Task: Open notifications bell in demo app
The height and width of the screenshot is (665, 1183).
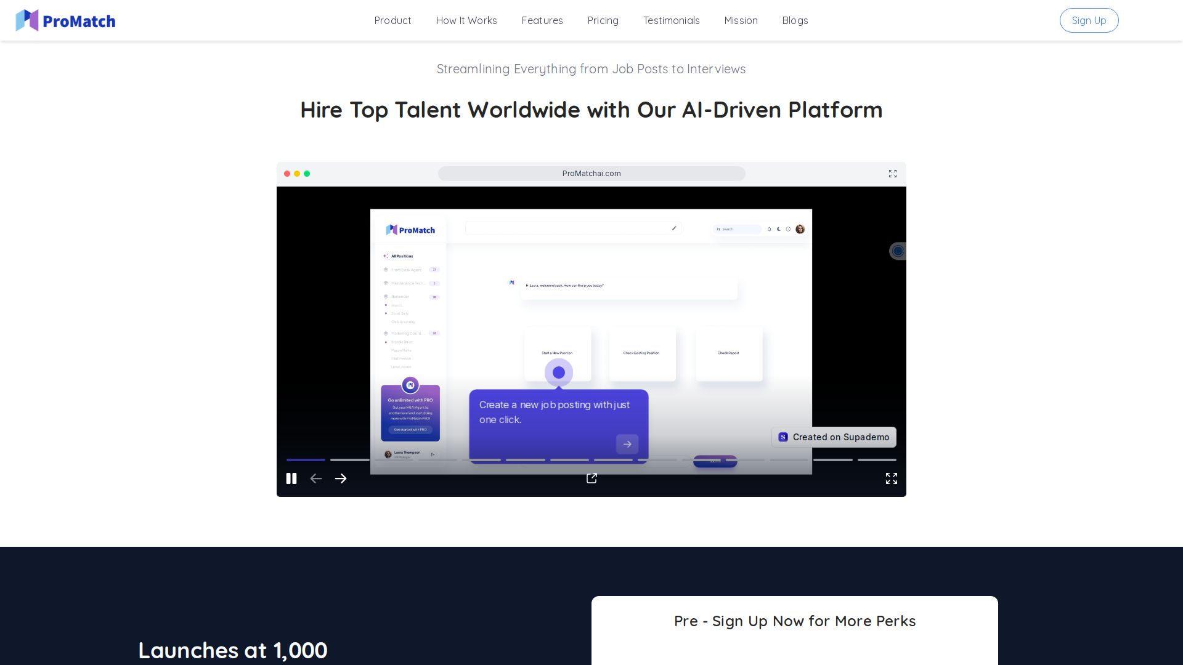Action: [770, 229]
